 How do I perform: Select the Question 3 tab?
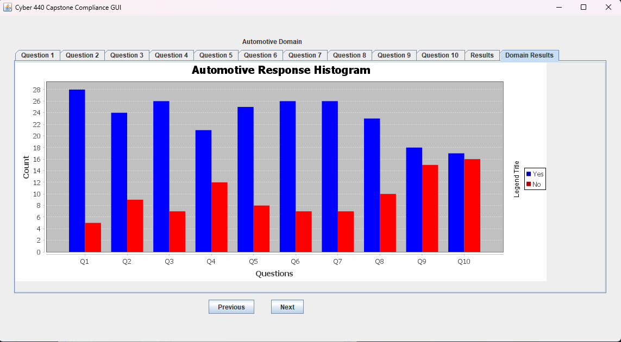[x=127, y=55]
